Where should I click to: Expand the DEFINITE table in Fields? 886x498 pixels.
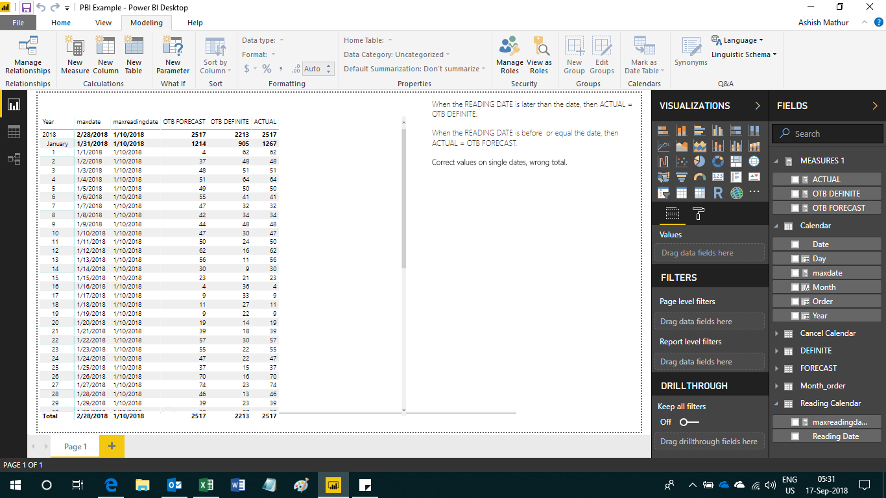(777, 351)
